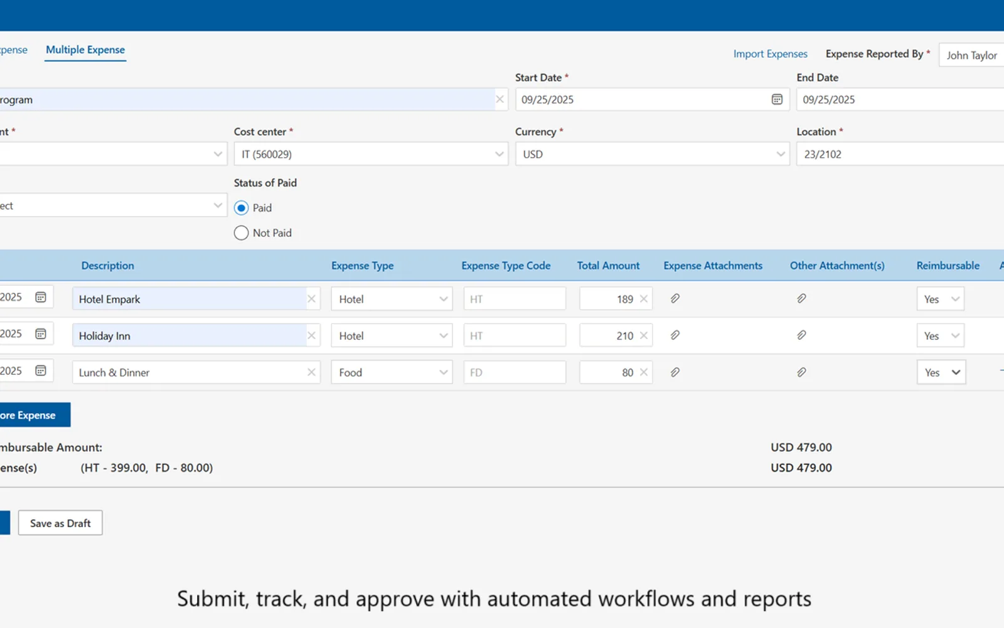This screenshot has height=628, width=1004.
Task: Click the Expense Reported By John Taylor field
Action: (x=971, y=55)
